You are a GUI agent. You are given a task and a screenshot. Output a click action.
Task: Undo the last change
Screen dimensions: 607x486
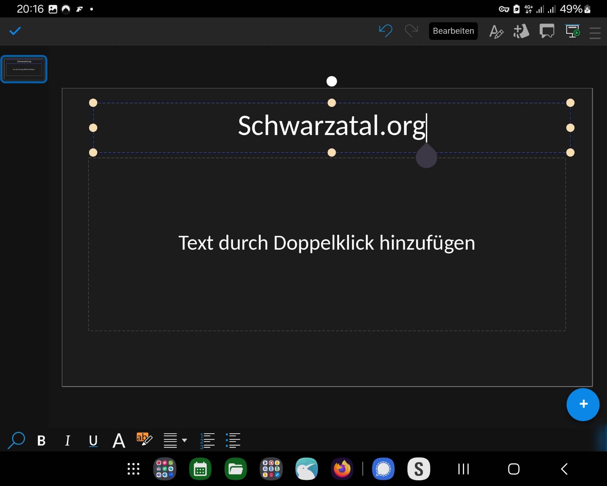(x=385, y=31)
